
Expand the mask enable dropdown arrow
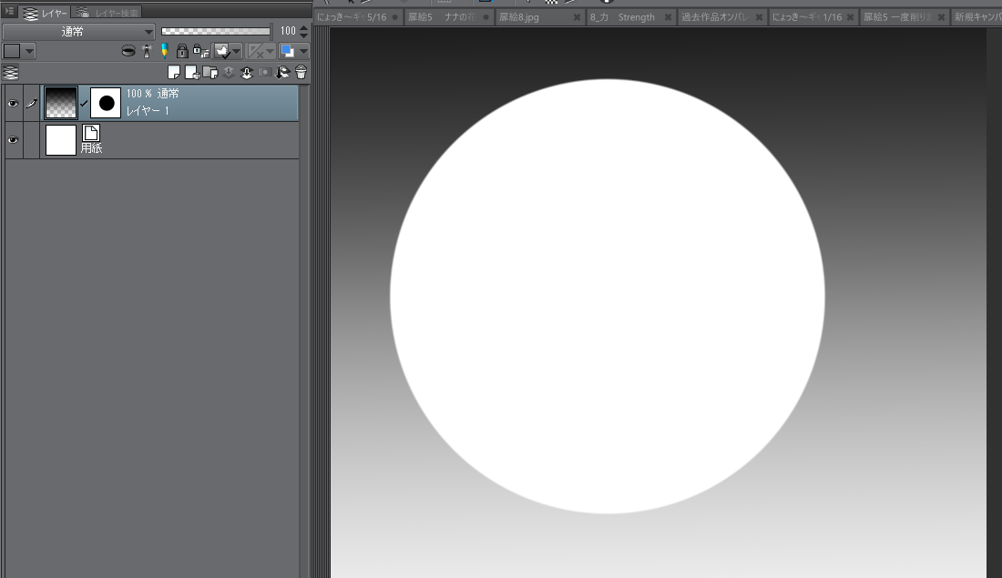[237, 52]
